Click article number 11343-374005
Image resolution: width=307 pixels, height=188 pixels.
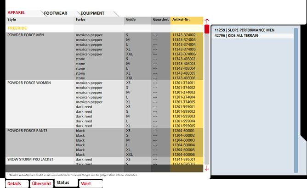point(184,49)
